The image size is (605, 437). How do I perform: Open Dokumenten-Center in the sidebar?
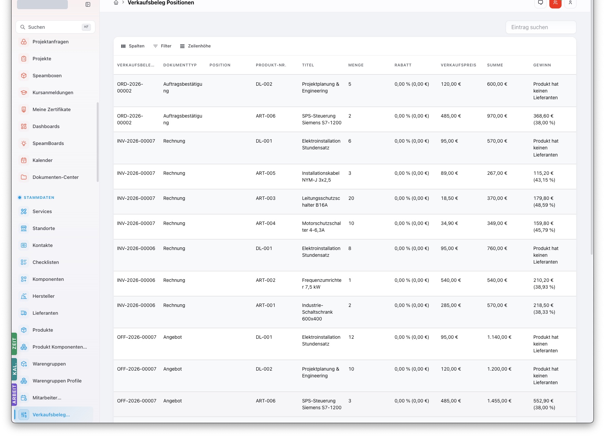coord(55,177)
